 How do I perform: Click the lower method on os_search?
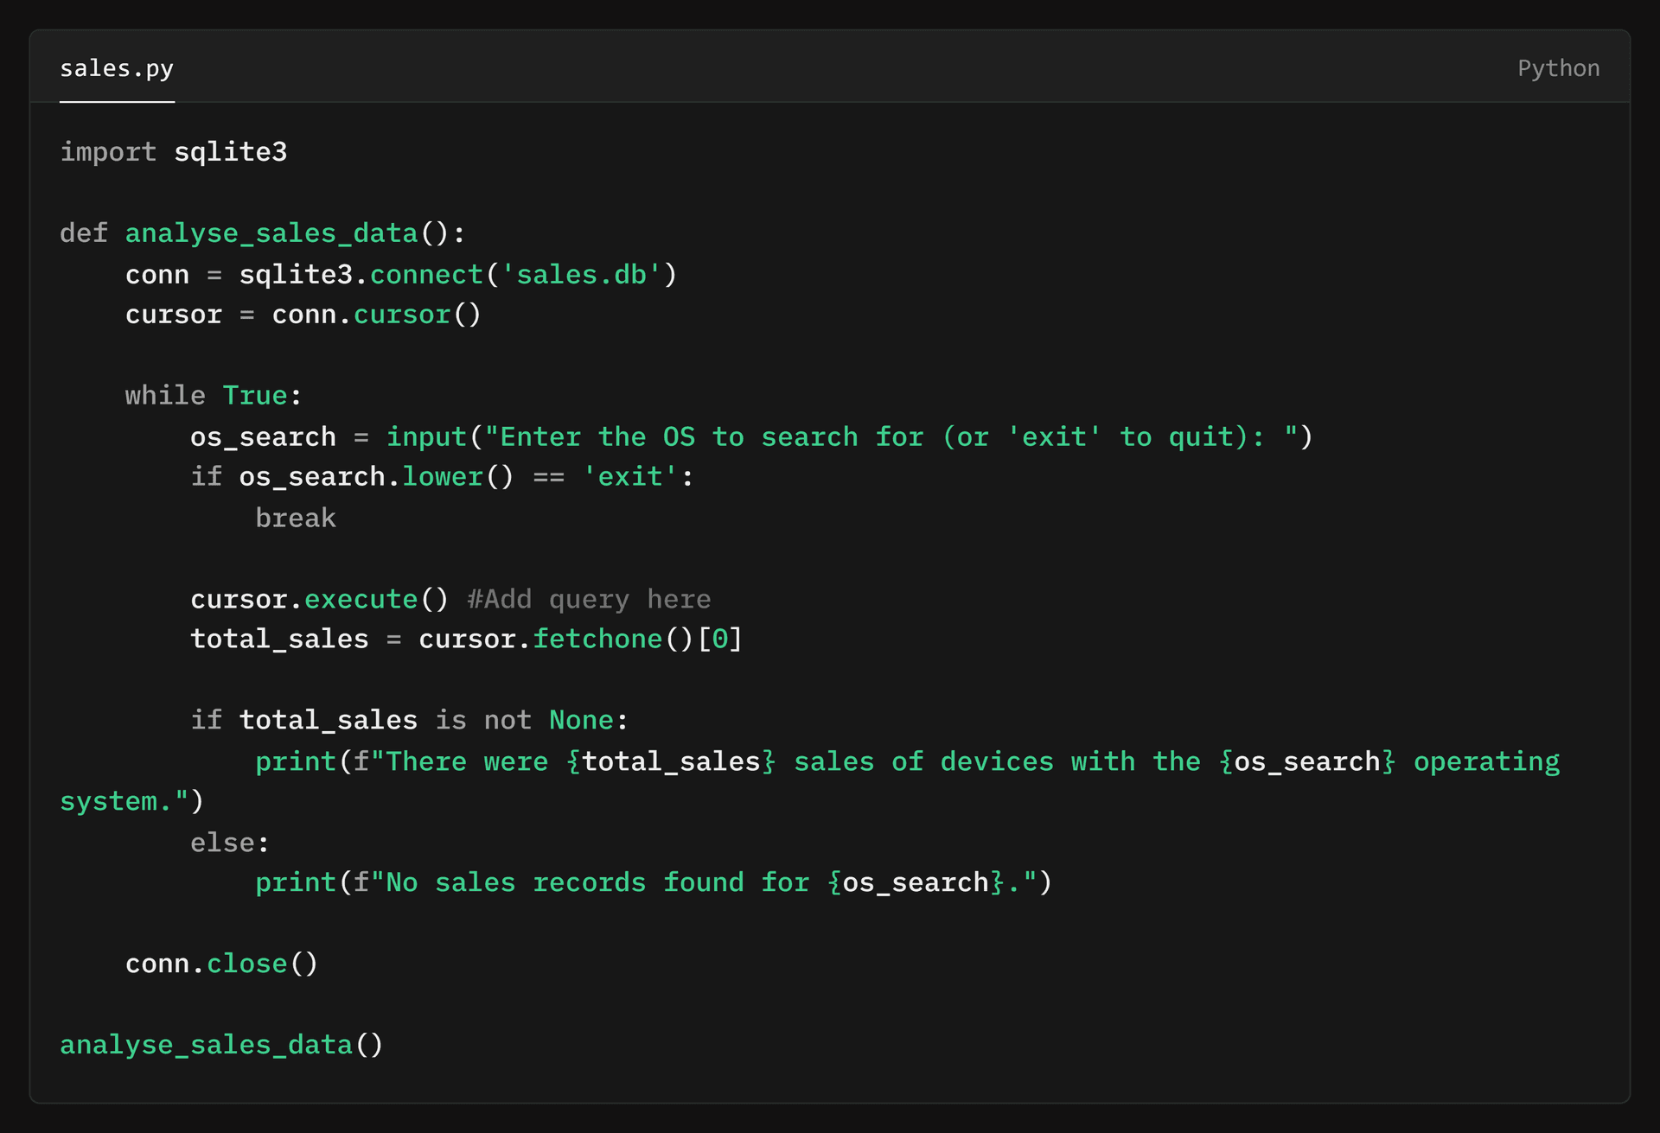[442, 477]
